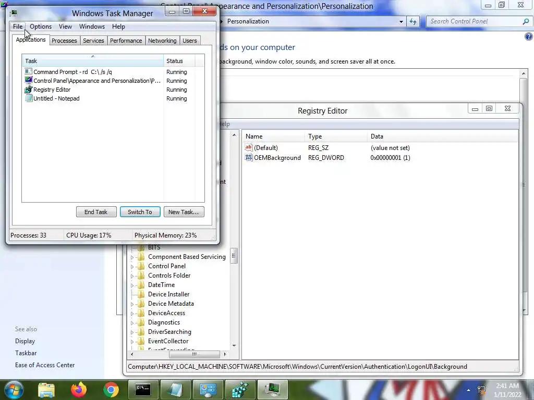This screenshot has width=534, height=400.
Task: Switch to Command Prompt taskbar button
Action: [x=143, y=390]
